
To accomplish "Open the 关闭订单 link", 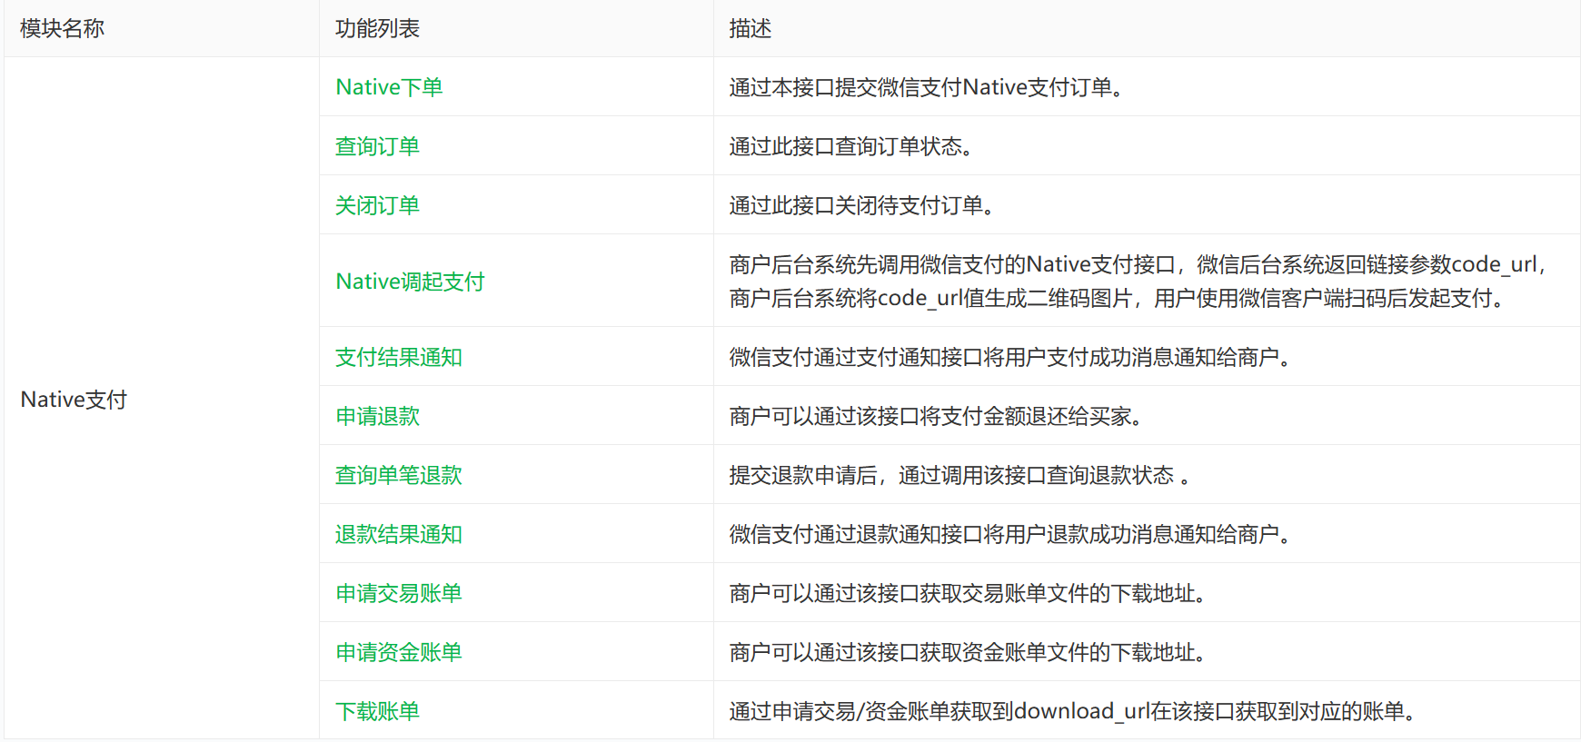I will [x=377, y=205].
